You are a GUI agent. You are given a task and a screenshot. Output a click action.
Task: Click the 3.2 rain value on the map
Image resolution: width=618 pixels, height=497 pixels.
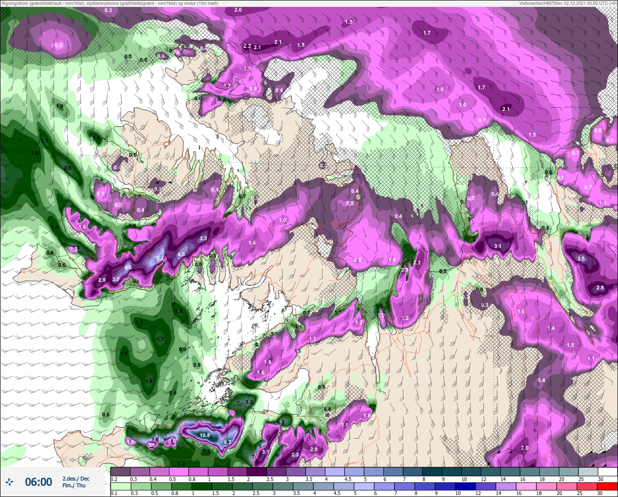(x=249, y=402)
